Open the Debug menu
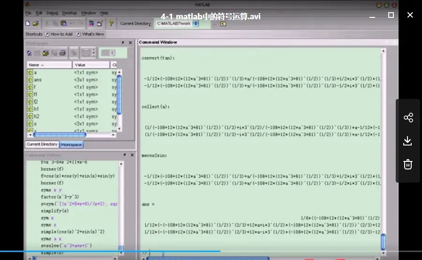422x260 pixels. coord(52,13)
